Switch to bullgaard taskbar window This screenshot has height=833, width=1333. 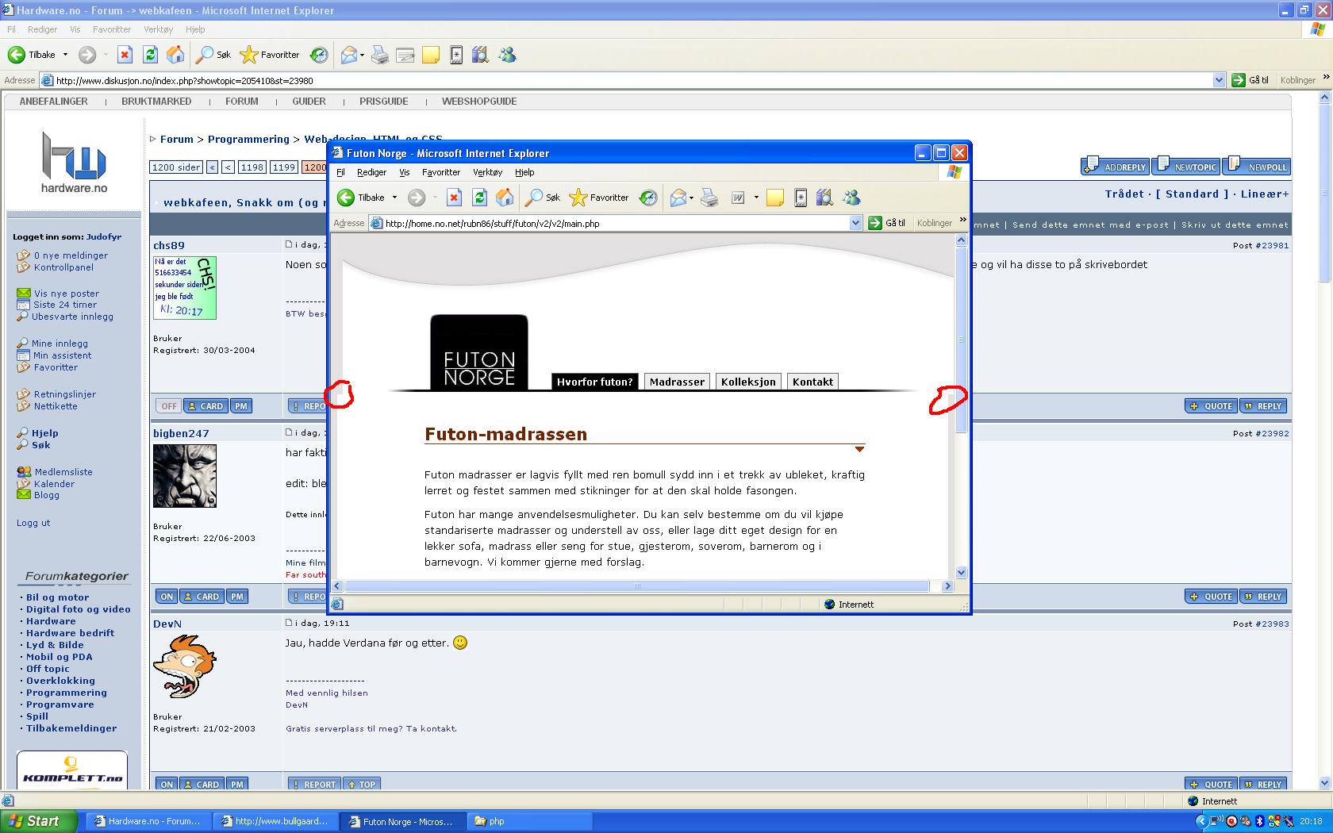(275, 821)
